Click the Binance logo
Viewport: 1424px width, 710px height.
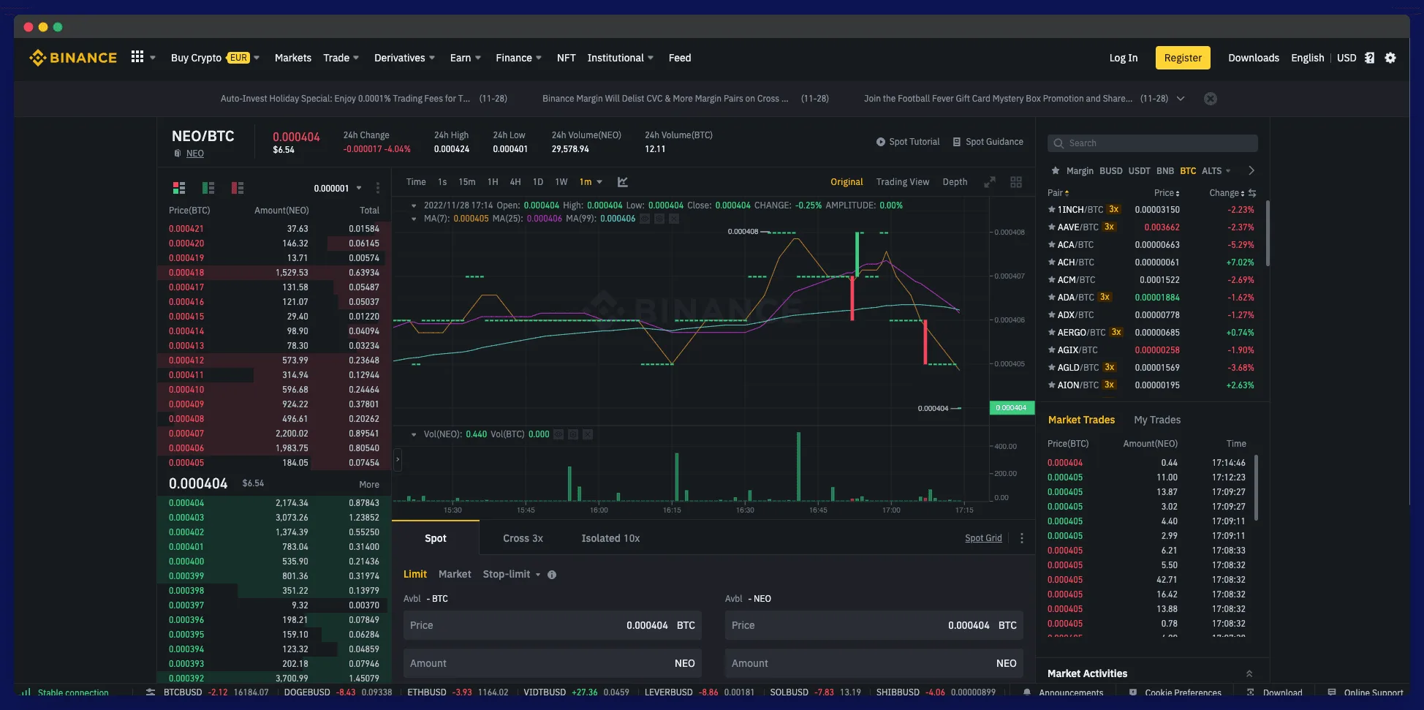click(73, 58)
